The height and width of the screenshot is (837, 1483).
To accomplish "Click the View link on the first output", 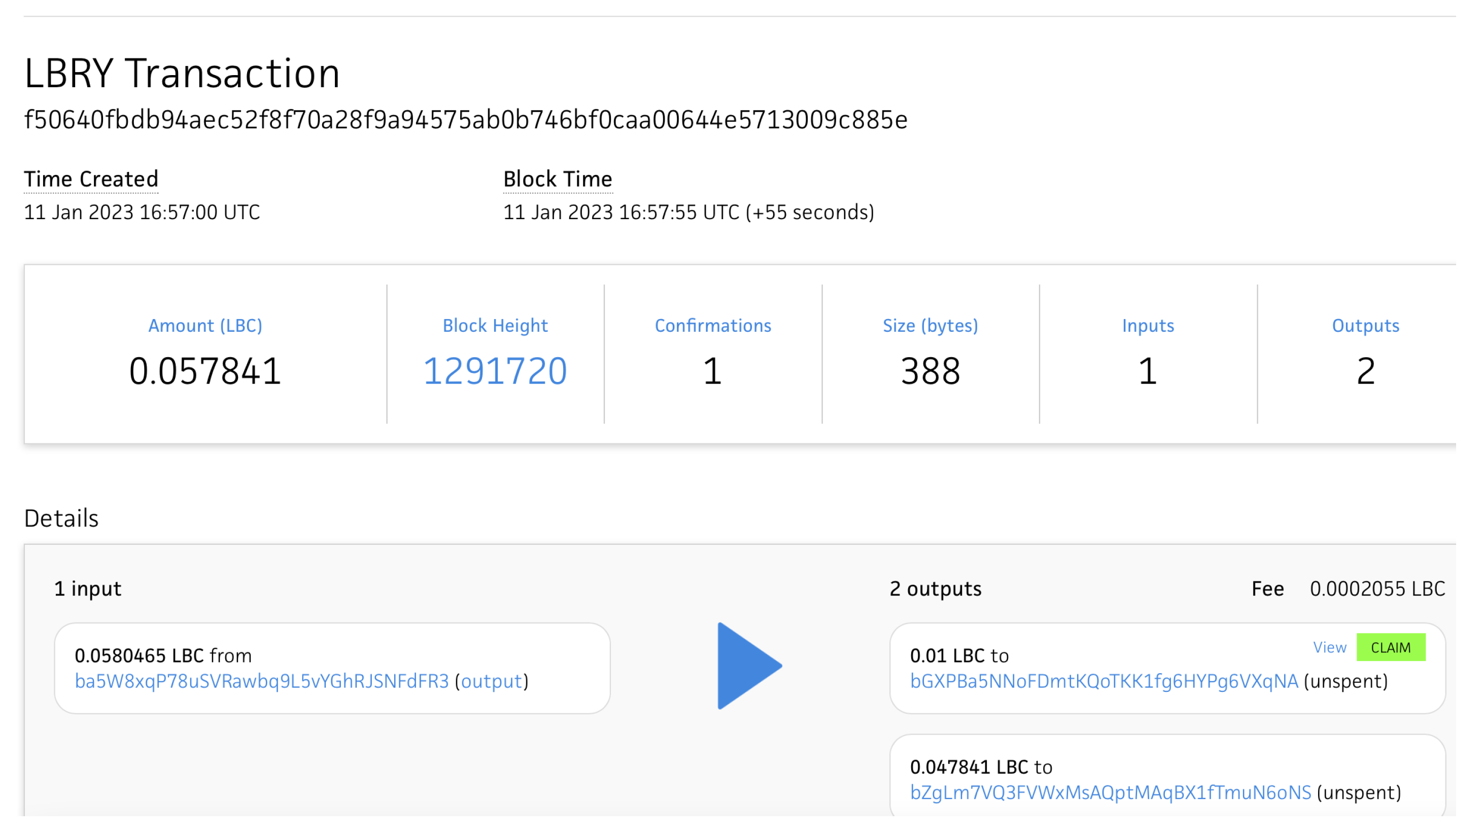I will pyautogui.click(x=1330, y=647).
